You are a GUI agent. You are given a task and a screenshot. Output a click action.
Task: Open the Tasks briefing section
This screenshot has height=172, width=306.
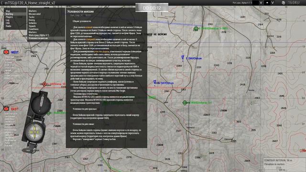[x=32, y=17]
